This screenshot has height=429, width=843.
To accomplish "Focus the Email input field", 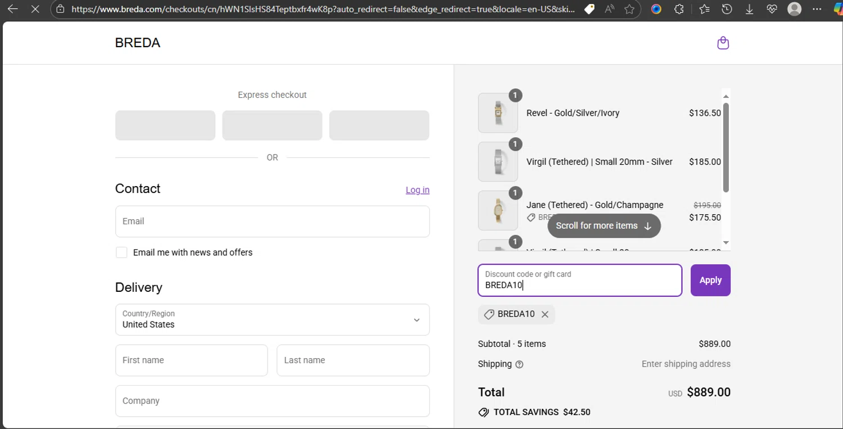I will (272, 222).
